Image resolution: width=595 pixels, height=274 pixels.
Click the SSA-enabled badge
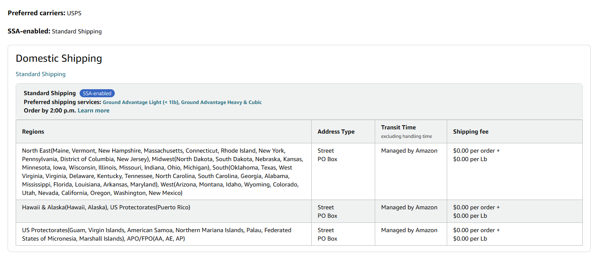pos(97,93)
